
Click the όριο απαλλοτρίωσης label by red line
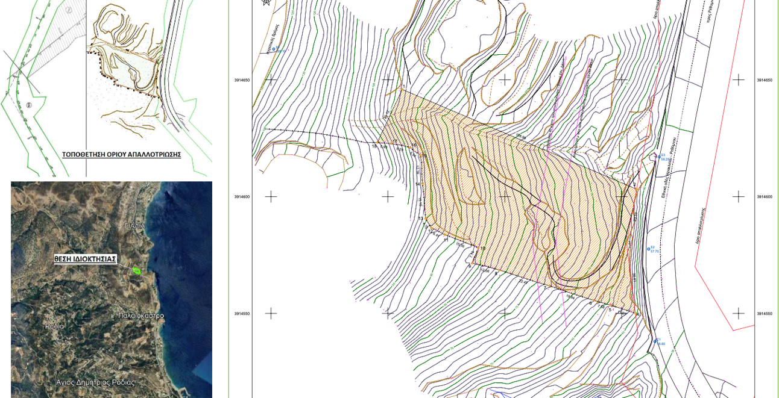click(x=701, y=225)
